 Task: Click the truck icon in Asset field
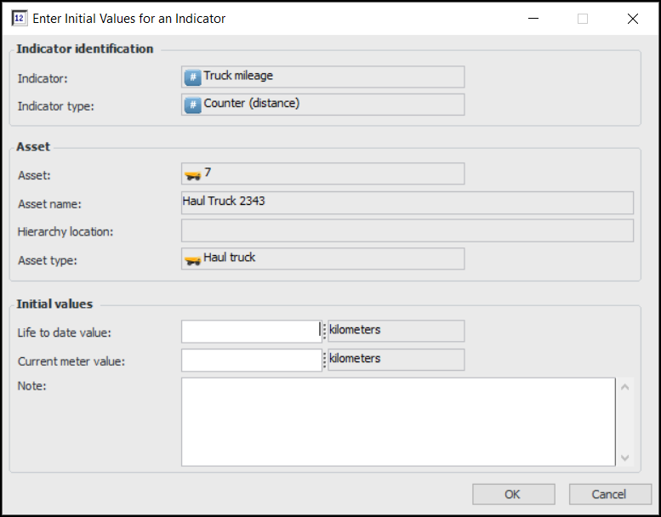192,174
